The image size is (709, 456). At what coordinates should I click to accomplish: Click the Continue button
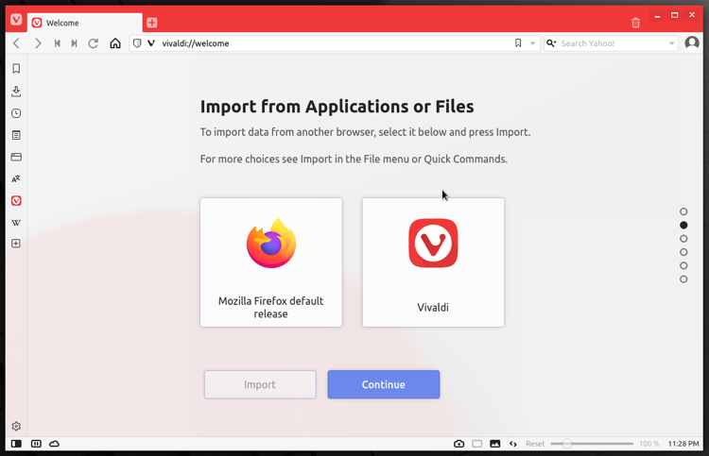coord(384,384)
